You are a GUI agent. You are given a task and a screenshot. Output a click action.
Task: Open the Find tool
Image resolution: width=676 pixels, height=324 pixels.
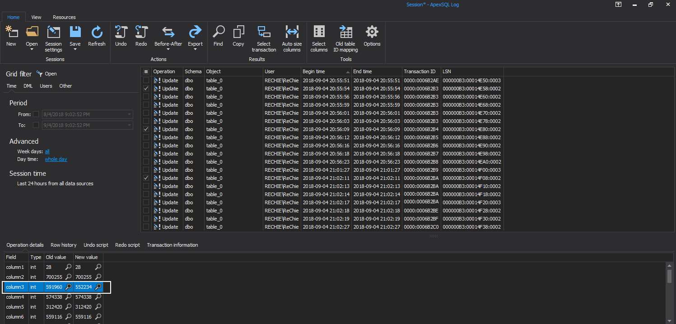point(218,32)
